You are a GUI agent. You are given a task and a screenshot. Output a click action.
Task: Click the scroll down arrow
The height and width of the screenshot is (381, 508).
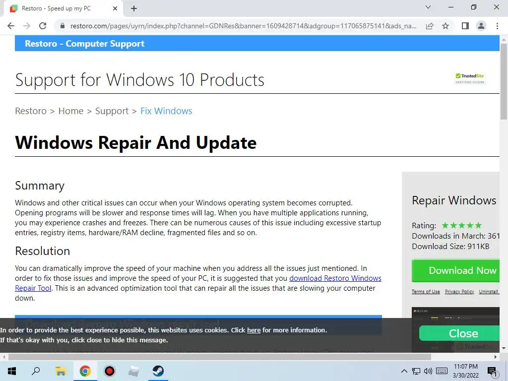504,348
